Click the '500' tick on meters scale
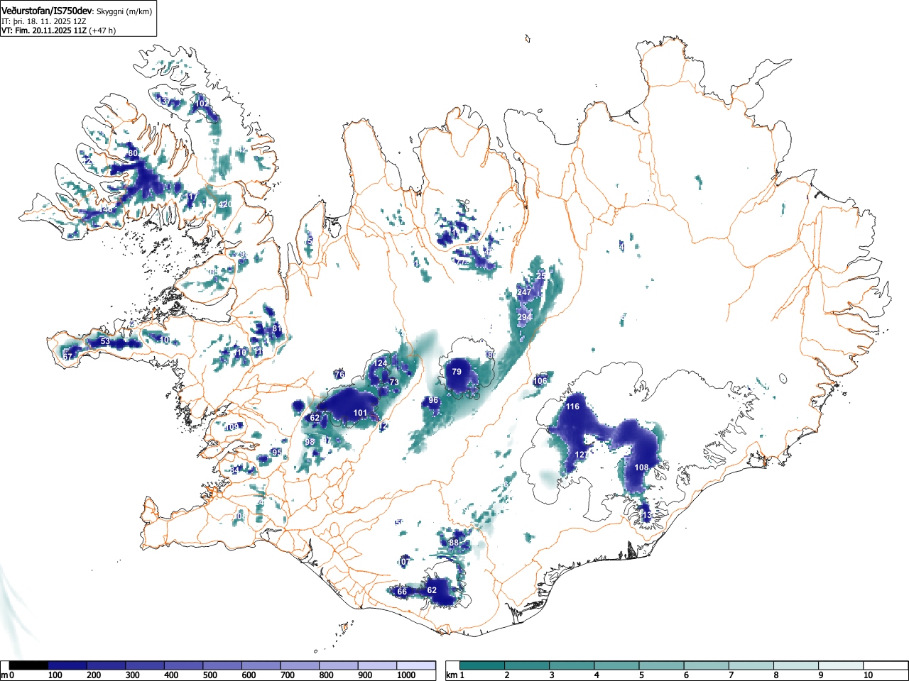This screenshot has width=909, height=681. point(210,675)
